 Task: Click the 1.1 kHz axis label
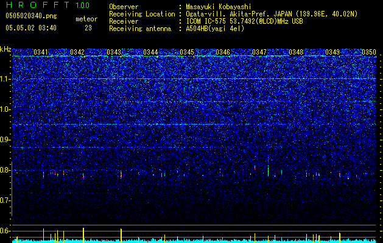(5, 79)
